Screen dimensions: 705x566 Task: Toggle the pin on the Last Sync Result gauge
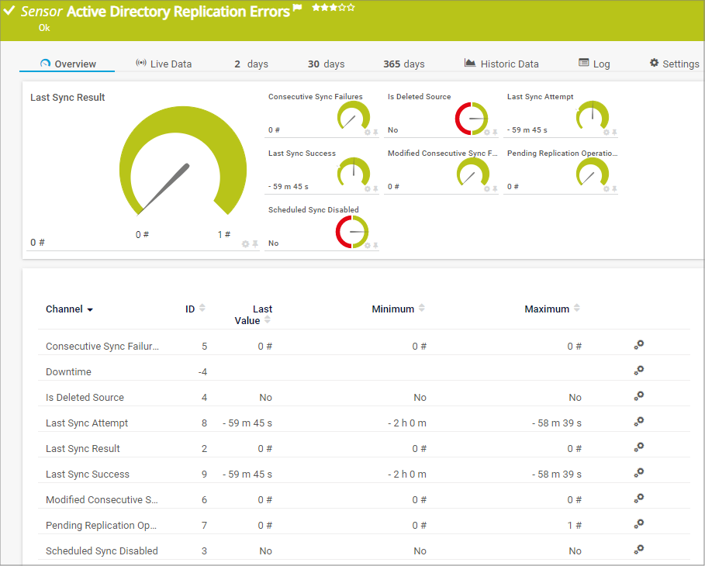[x=255, y=244]
